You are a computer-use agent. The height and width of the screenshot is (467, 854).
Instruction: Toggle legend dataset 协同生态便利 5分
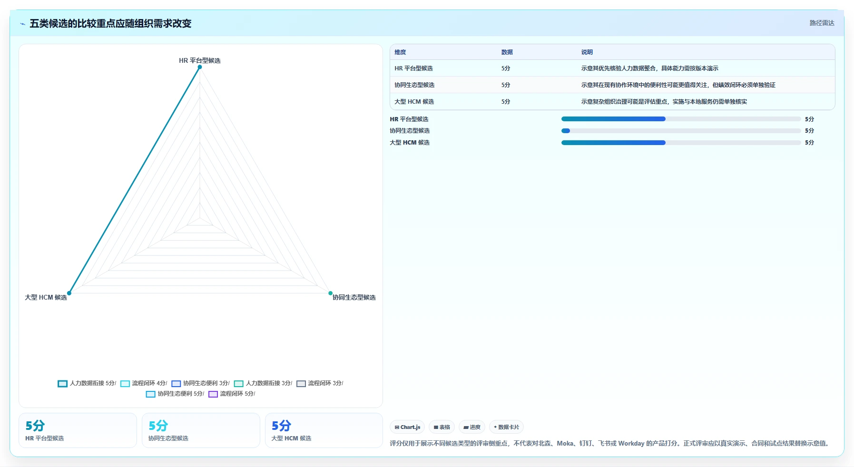click(x=175, y=394)
